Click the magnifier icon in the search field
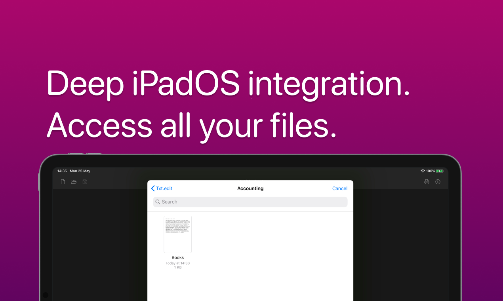Screen dimensions: 503x301 (158, 202)
